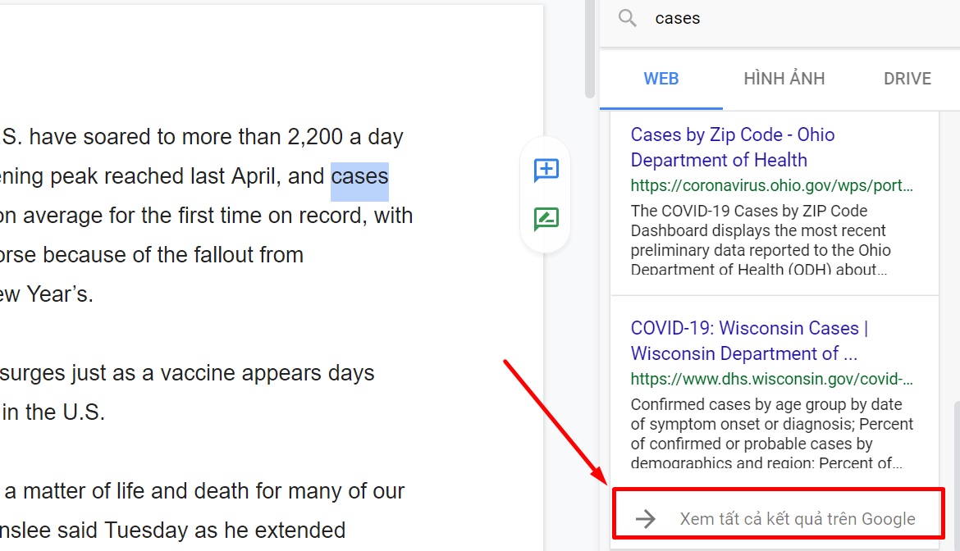
Task: Open "Cases by Zip Code - Ohio Department of Health" link
Action: click(732, 148)
